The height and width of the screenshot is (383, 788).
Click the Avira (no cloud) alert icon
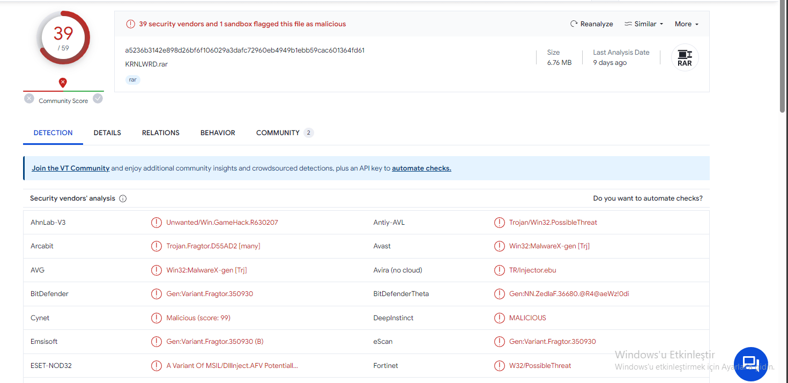click(x=499, y=270)
